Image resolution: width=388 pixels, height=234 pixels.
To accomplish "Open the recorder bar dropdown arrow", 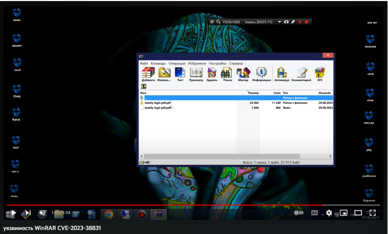I will coord(279,22).
